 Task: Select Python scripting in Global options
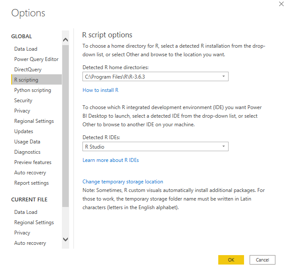[x=32, y=90]
